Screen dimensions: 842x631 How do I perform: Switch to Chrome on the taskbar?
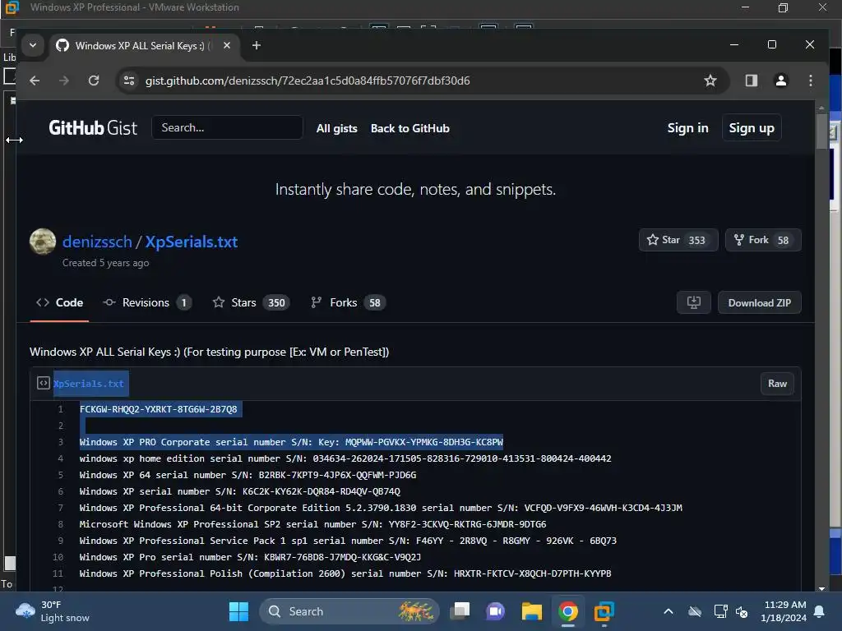567,611
